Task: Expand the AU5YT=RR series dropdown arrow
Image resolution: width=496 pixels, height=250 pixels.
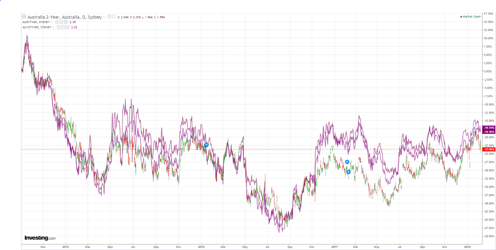Action: tap(52, 22)
